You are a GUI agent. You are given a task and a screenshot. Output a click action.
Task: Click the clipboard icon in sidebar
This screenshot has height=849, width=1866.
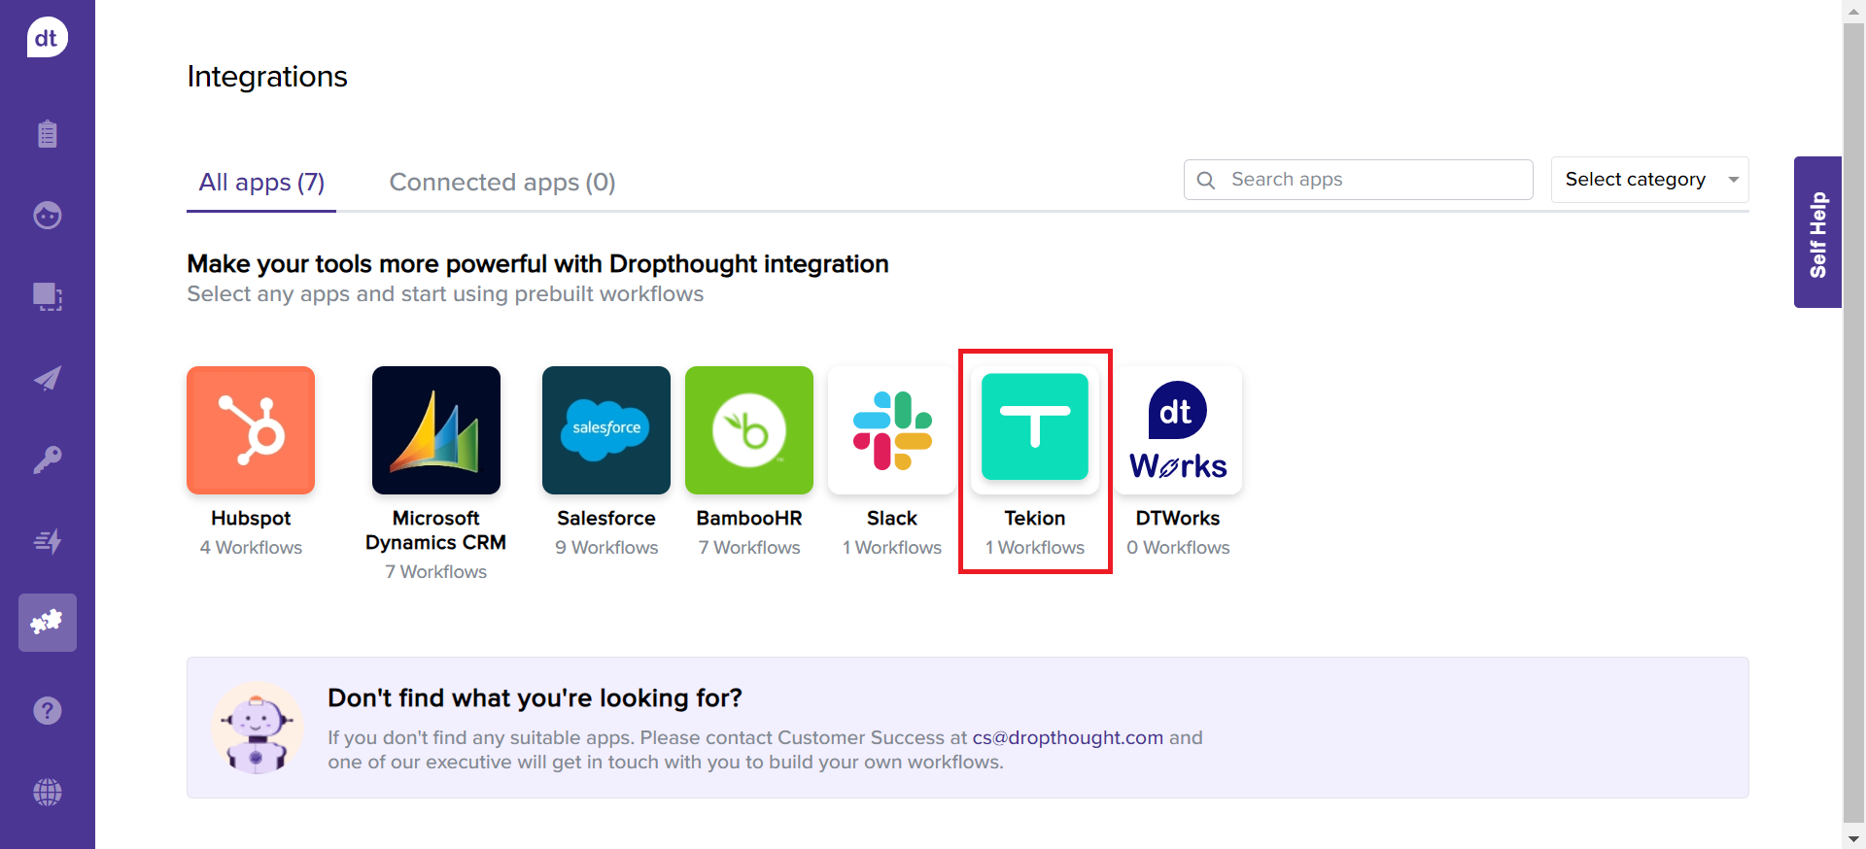pyautogui.click(x=48, y=134)
